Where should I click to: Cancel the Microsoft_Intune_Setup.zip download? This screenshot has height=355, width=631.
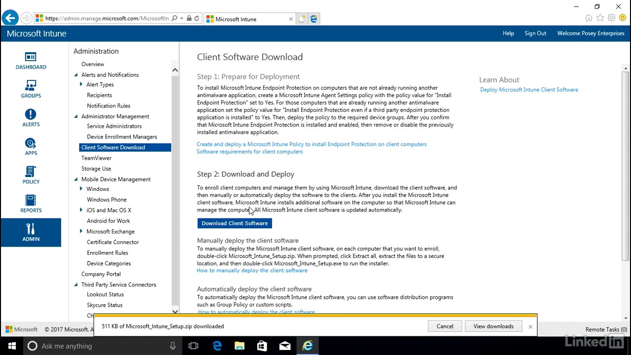[x=445, y=326]
